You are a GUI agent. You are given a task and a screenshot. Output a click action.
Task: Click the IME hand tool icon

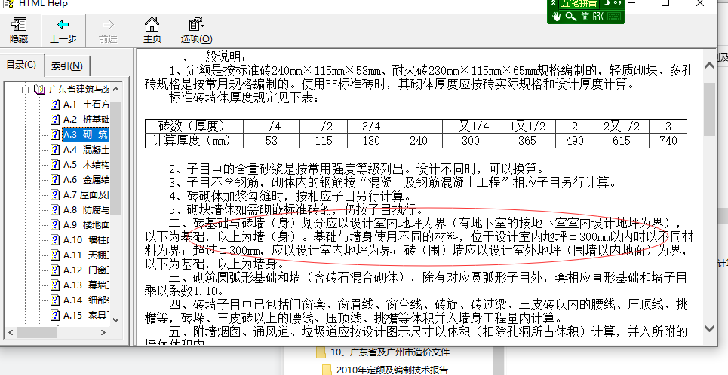(x=557, y=17)
